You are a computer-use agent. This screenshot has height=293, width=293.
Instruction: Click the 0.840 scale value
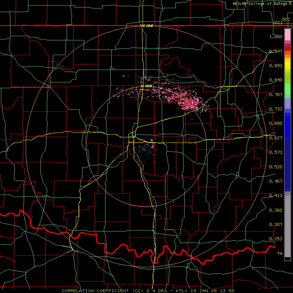[276, 80]
